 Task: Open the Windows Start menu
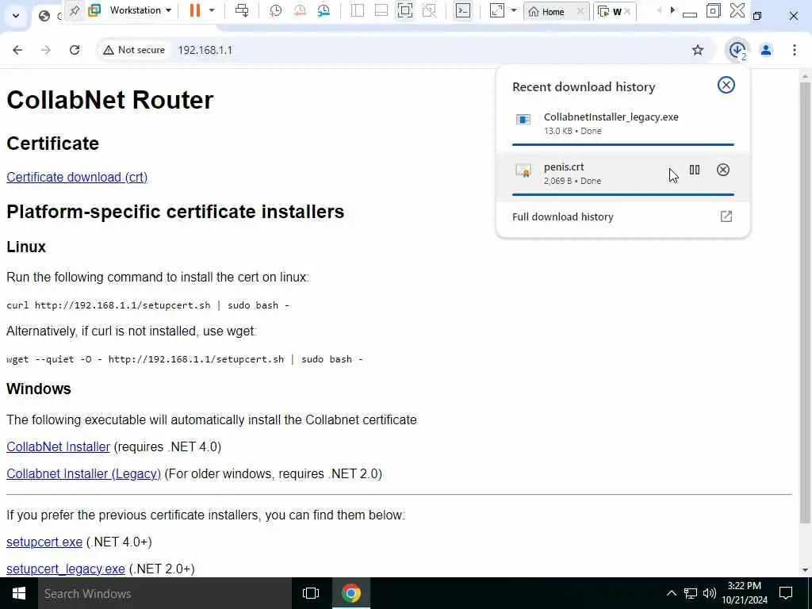pos(19,593)
